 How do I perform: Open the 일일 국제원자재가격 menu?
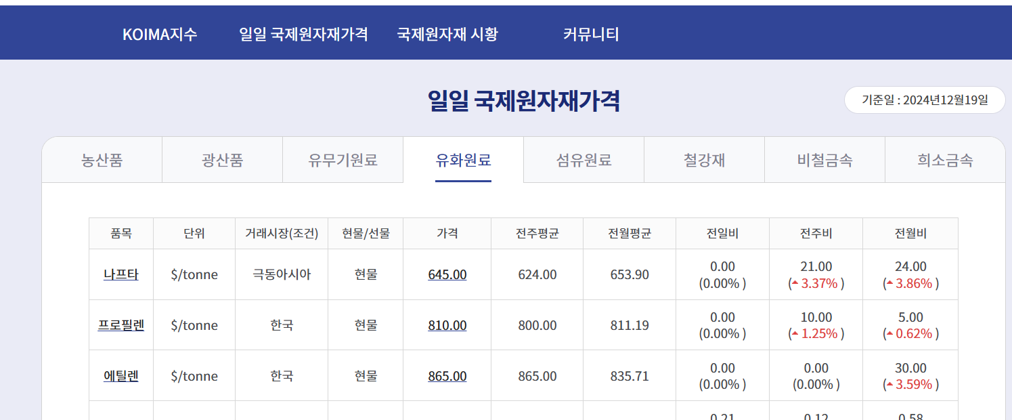click(303, 34)
